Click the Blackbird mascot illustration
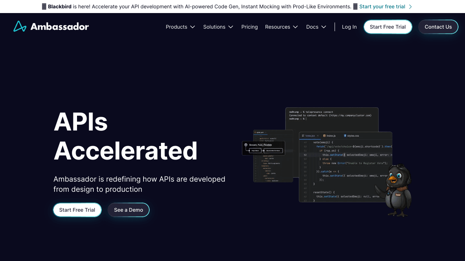The width and height of the screenshot is (465, 261). click(395, 191)
